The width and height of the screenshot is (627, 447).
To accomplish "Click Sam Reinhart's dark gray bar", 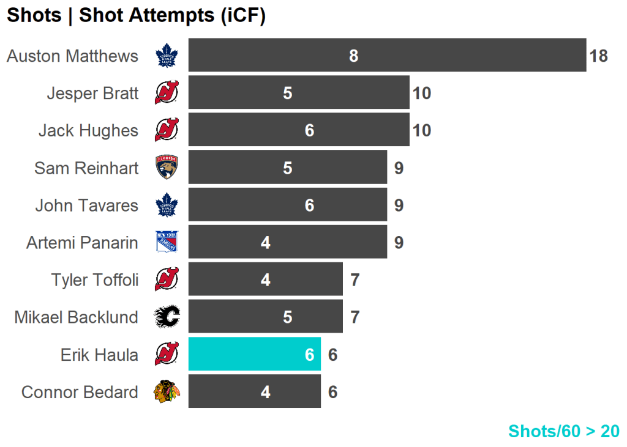I will [287, 168].
